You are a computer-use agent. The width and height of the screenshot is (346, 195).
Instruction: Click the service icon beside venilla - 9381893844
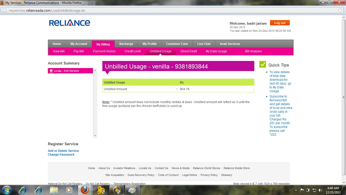[51, 71]
